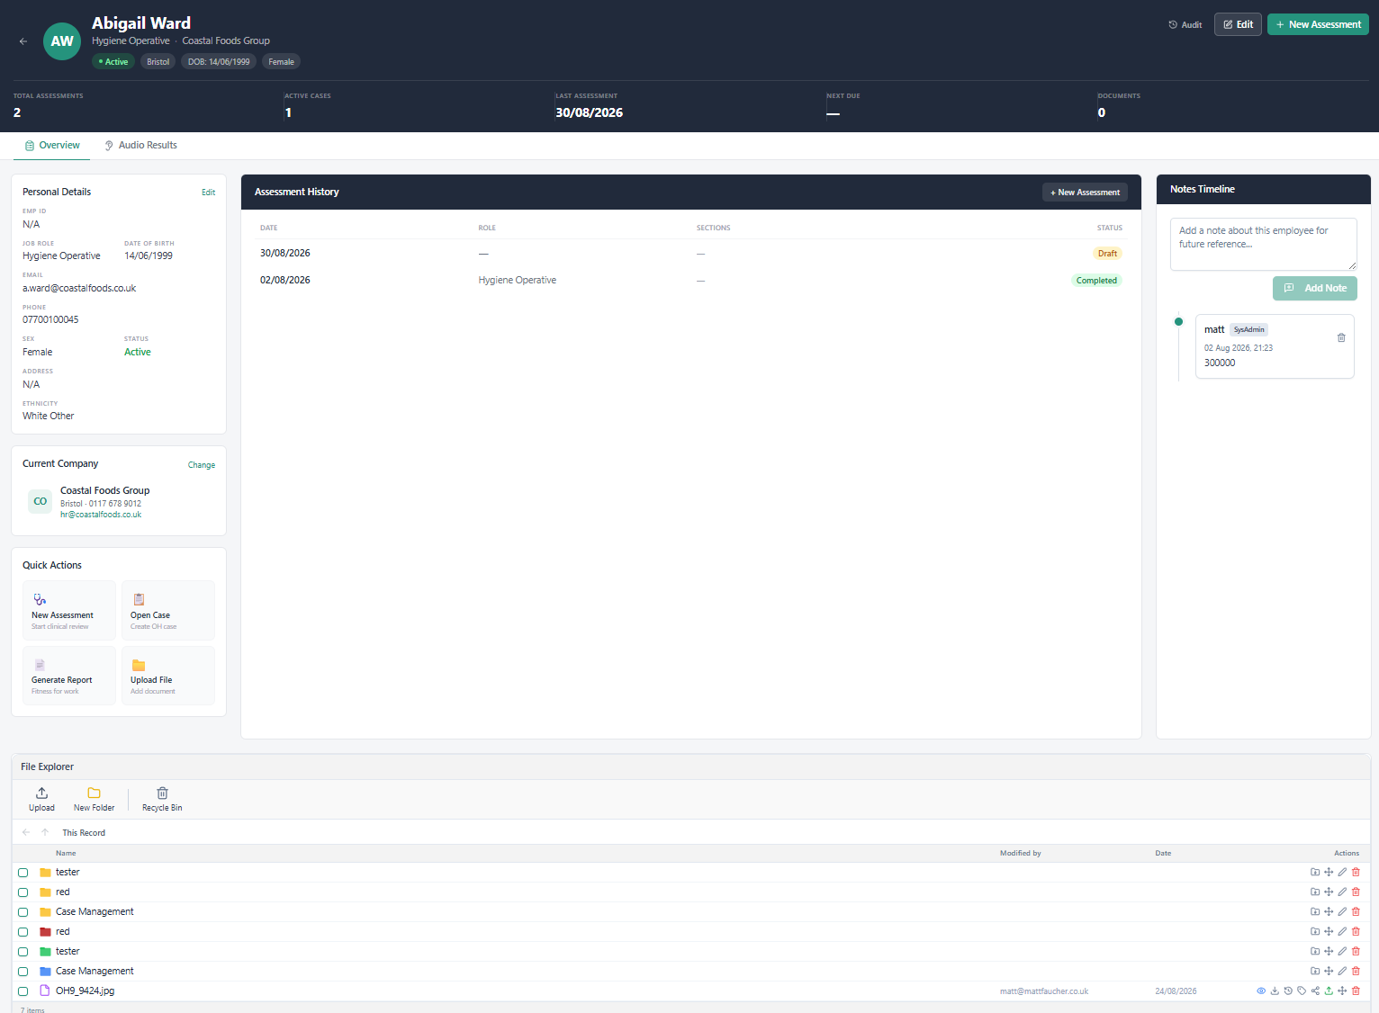View version history of OH9_9424.jpg
Image resolution: width=1379 pixels, height=1013 pixels.
point(1288,991)
